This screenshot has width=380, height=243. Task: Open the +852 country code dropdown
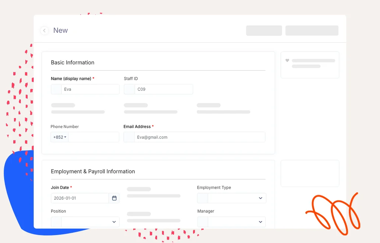(59, 137)
